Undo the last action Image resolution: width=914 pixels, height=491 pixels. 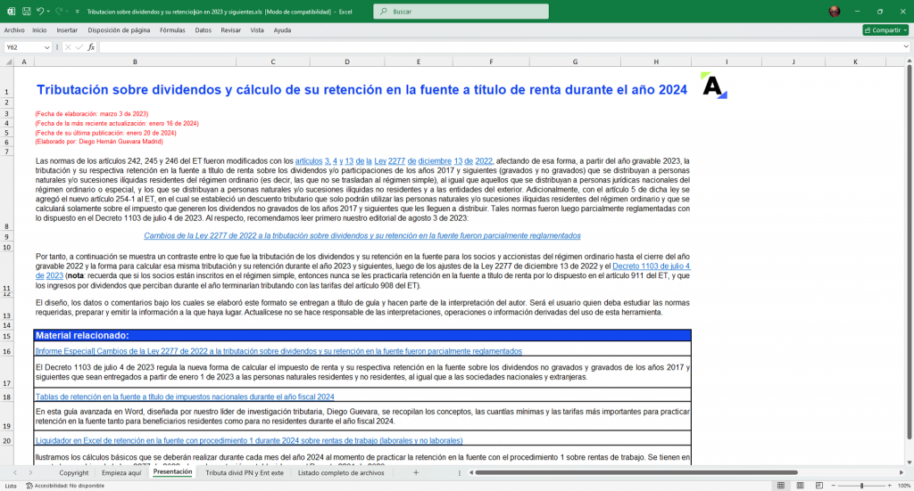39,11
